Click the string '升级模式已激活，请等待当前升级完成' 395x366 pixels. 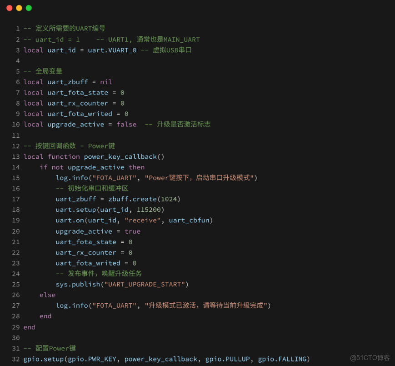point(206,306)
